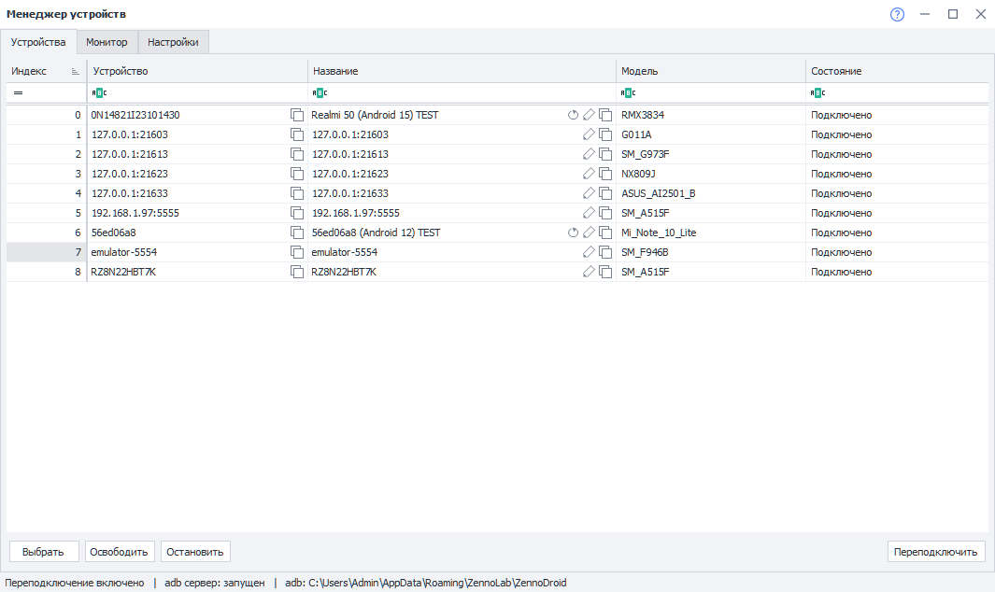Copy emulator-5554 device identifier
995x592 pixels.
(296, 252)
